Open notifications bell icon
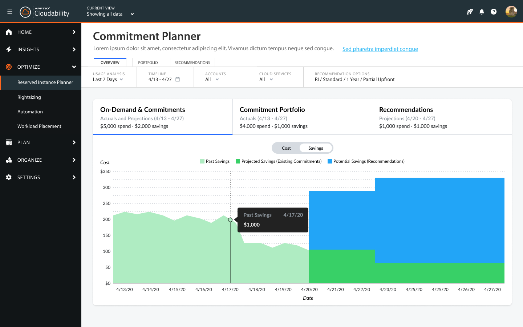523x327 pixels. 482,12
